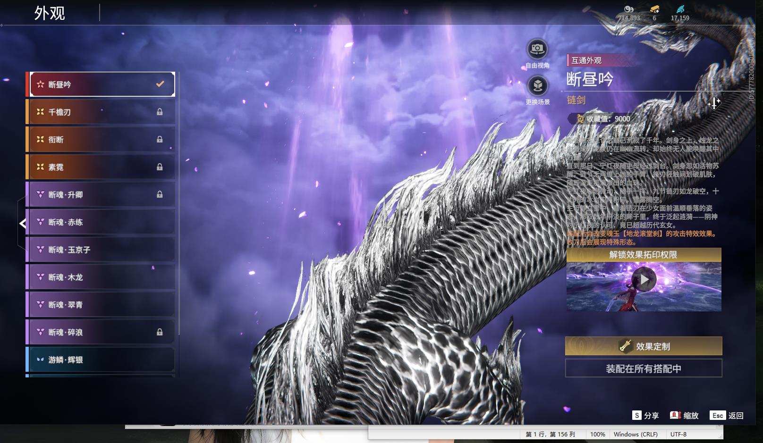Choose the 断魂·玉京子 skin entry
The image size is (763, 443).
101,250
